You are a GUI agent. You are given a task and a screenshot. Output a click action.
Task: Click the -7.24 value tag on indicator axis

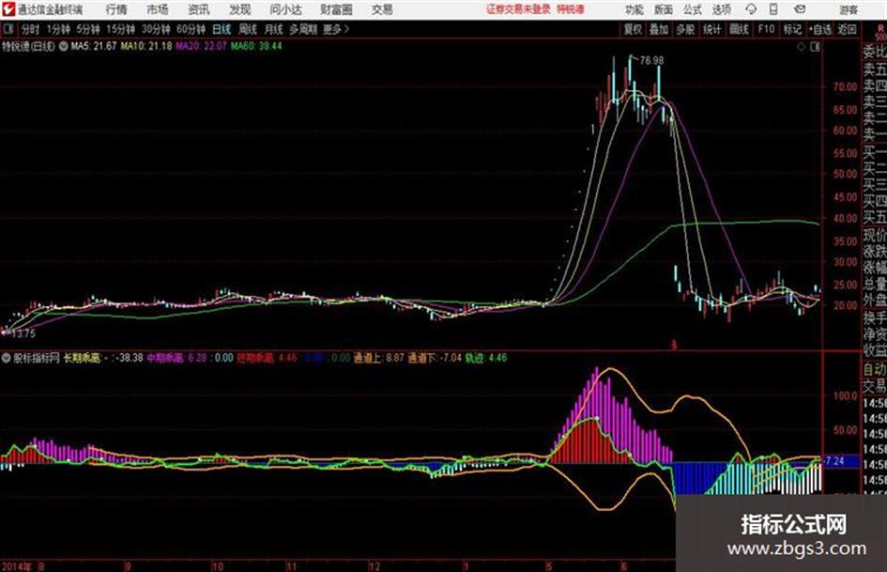pos(834,461)
